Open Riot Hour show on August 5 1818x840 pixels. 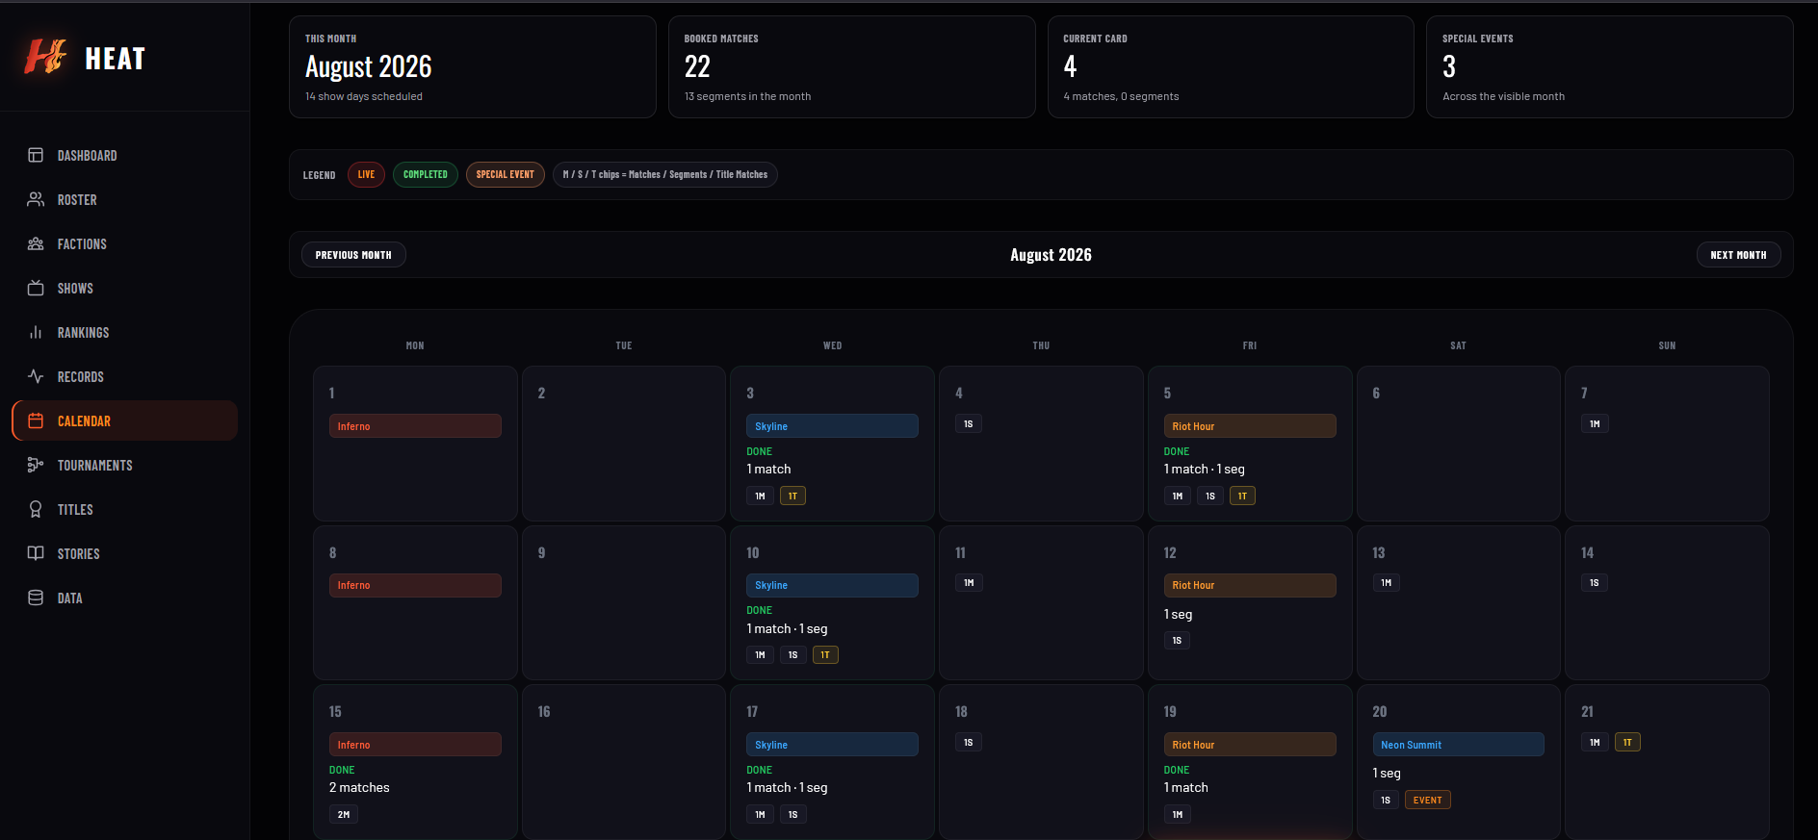[1250, 426]
